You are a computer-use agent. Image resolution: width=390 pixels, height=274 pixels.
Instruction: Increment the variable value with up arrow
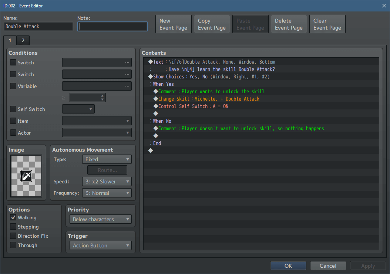(102, 95)
